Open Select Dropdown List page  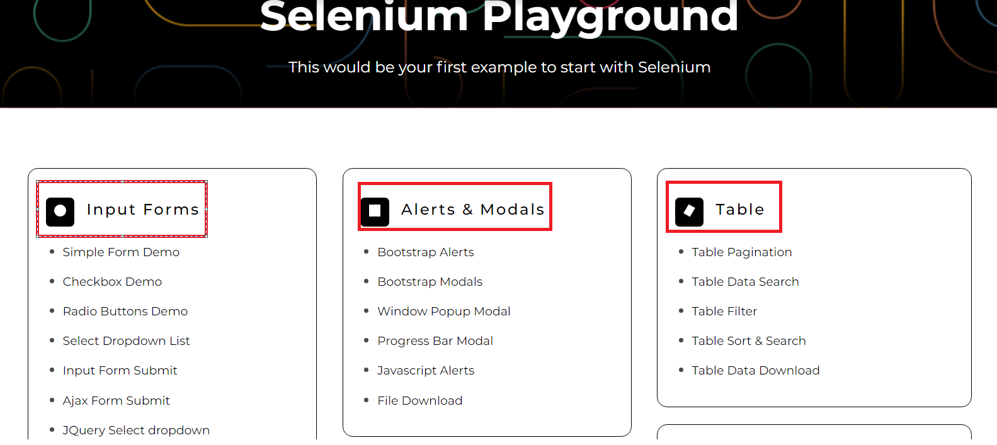[x=126, y=341]
